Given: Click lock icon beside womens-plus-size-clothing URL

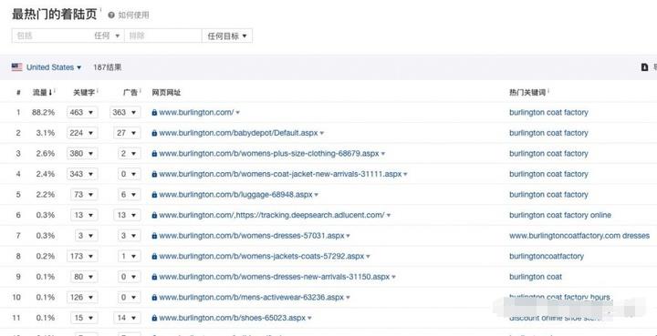Looking at the screenshot, I should coord(154,153).
